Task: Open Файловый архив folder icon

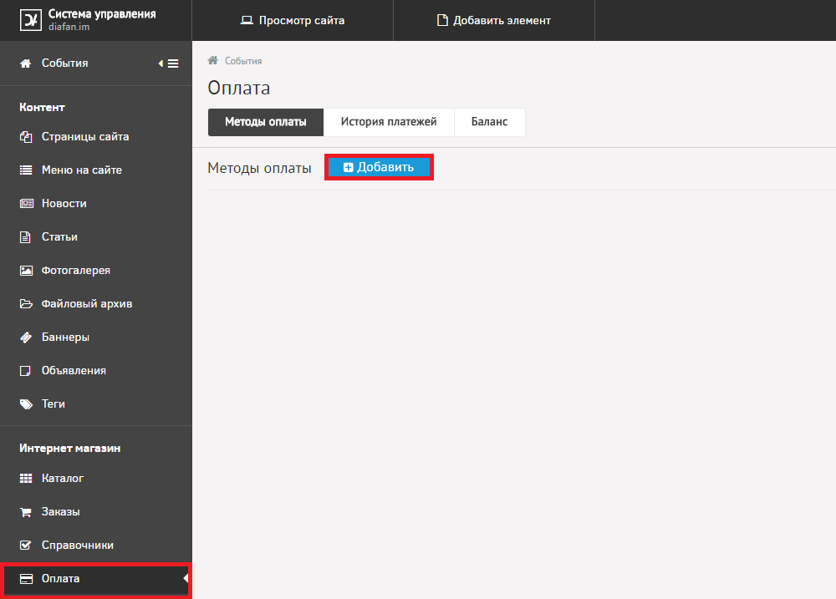Action: [x=26, y=304]
